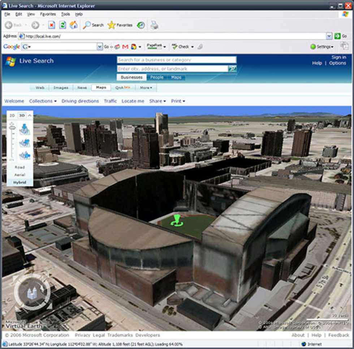
Task: Select horizon view icon with sideways arrow
Action: tap(25, 155)
